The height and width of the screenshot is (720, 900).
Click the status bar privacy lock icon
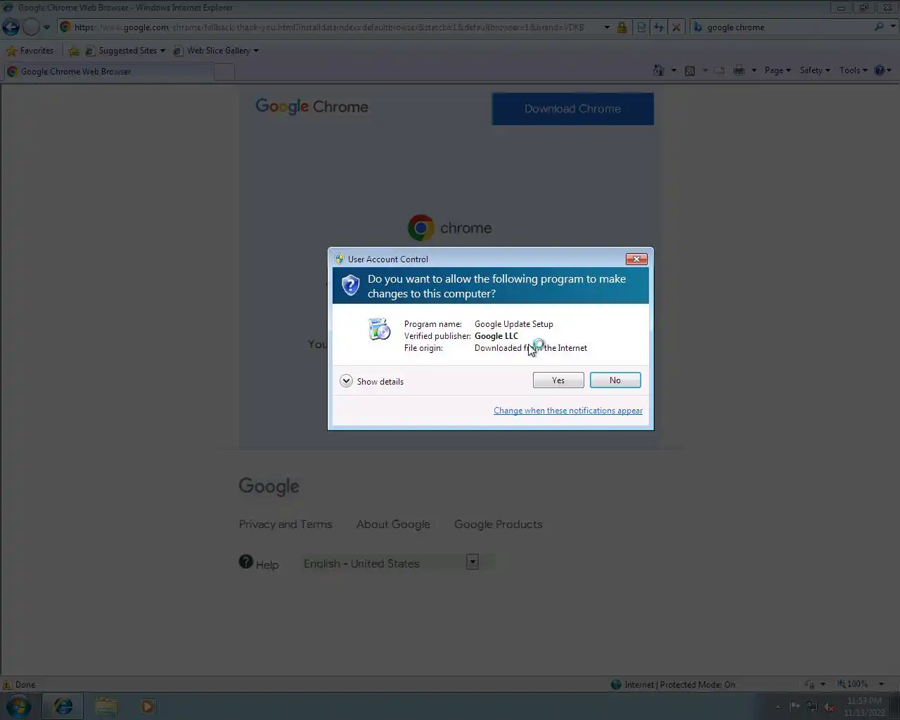click(x=810, y=684)
